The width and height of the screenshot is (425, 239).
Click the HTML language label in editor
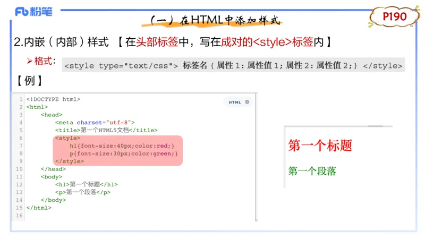tap(235, 102)
